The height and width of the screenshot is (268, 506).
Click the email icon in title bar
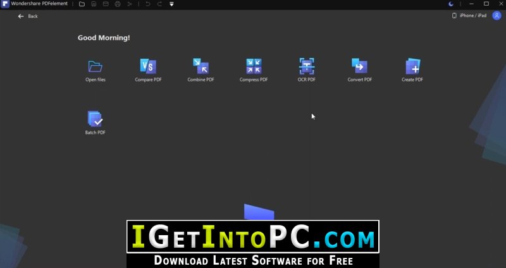pos(106,4)
